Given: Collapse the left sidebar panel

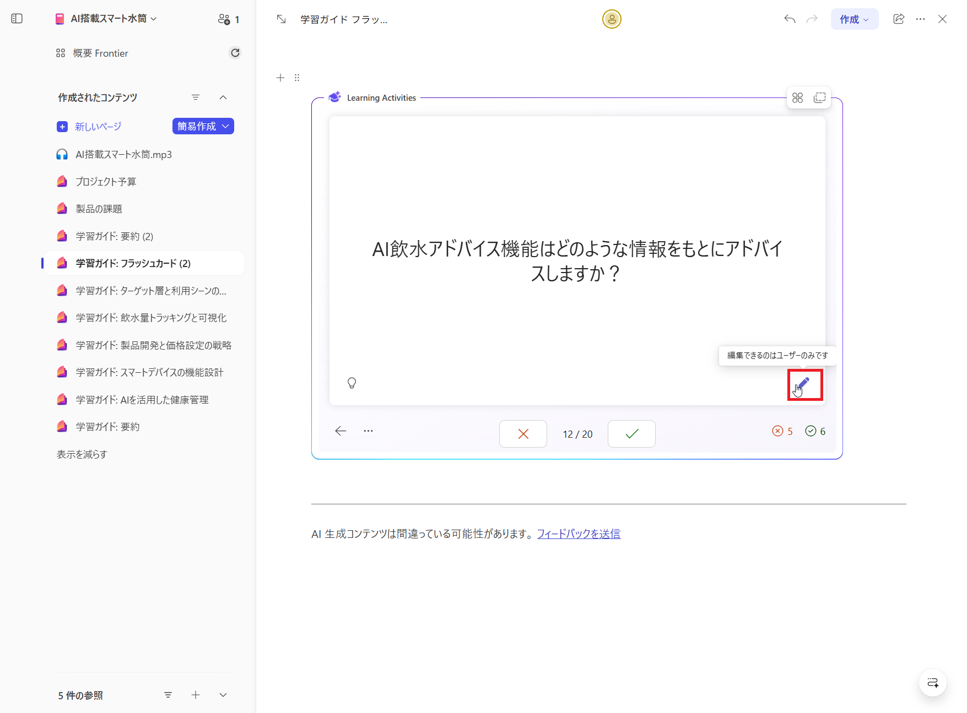Looking at the screenshot, I should coord(17,18).
